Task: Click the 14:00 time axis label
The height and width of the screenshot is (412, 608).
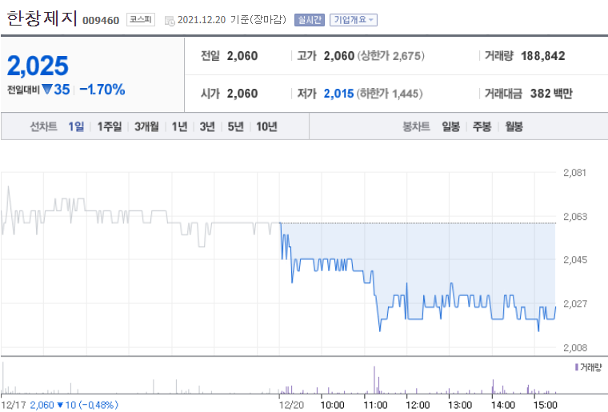Action: [503, 405]
